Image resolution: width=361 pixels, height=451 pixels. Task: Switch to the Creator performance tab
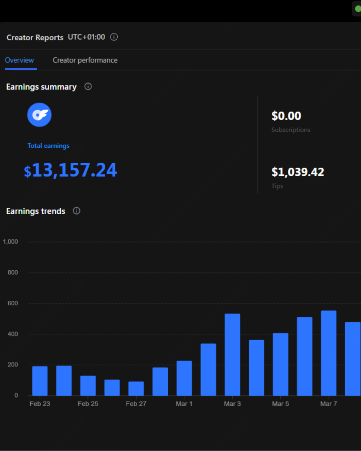tap(85, 60)
